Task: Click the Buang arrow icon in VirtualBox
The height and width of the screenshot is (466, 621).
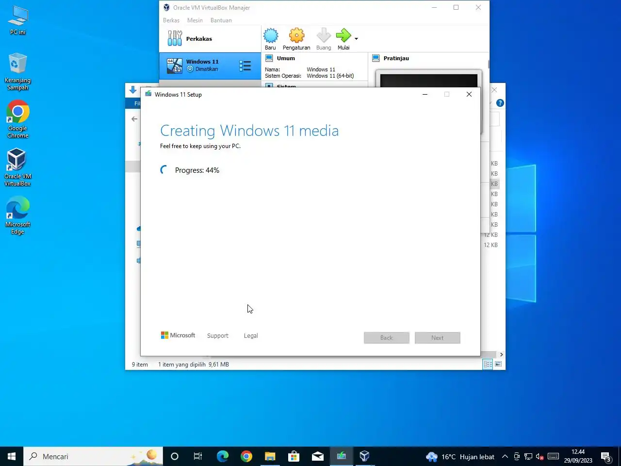Action: tap(324, 39)
